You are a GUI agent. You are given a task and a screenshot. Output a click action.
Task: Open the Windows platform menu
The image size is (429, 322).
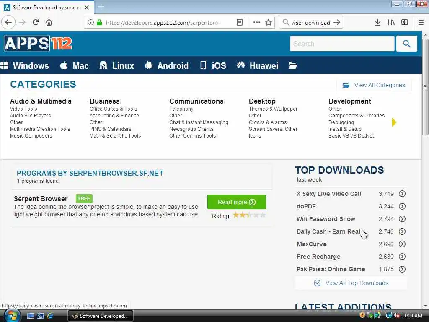click(25, 66)
